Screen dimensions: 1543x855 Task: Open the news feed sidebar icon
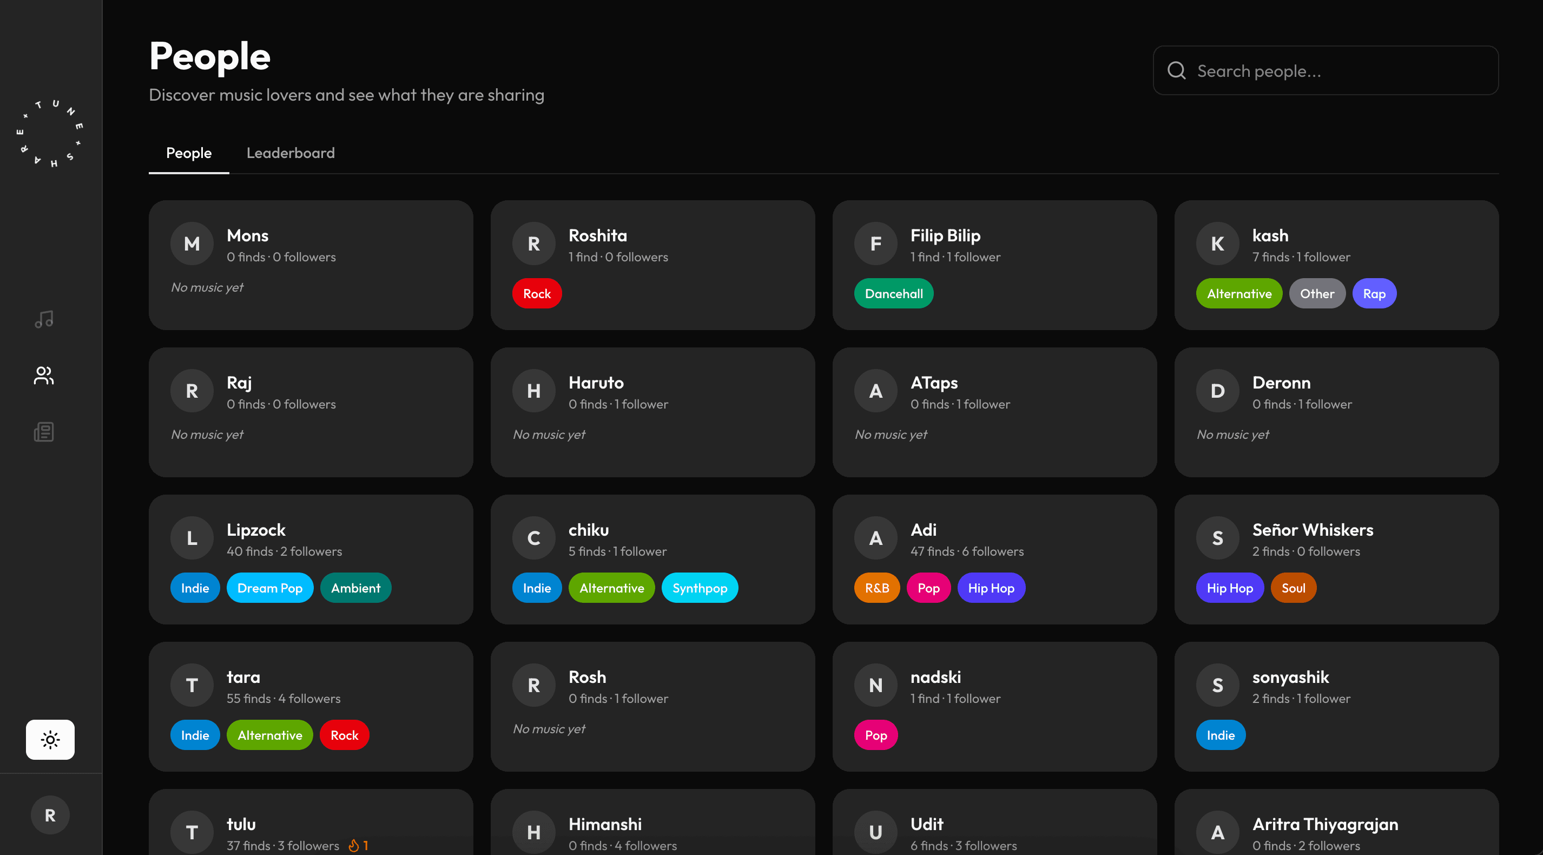click(x=44, y=431)
